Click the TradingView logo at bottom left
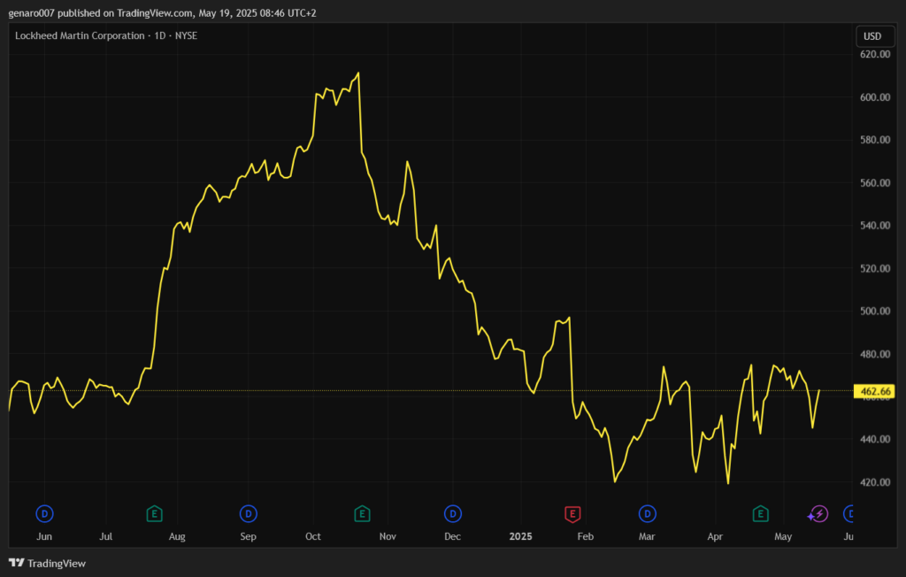 47,563
